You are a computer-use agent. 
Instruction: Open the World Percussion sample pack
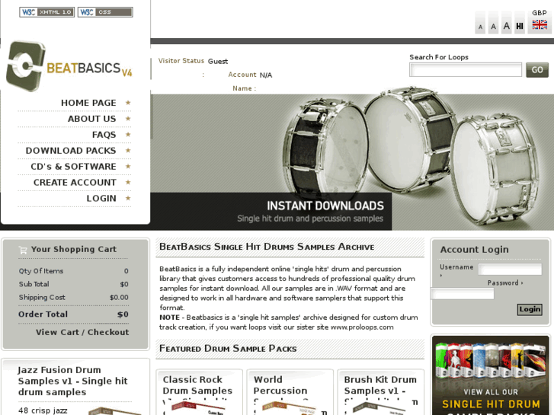[x=280, y=385]
